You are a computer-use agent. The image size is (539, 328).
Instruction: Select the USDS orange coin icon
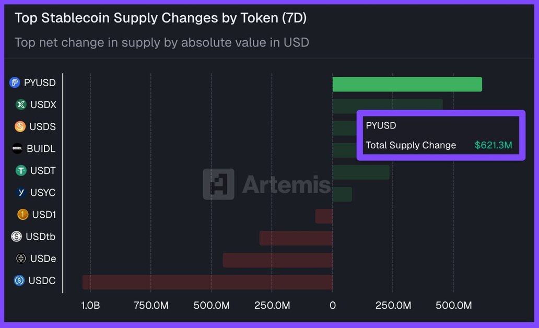coord(20,126)
